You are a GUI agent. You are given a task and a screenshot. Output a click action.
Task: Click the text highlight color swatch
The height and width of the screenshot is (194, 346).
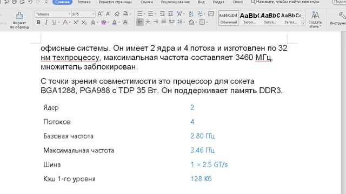[x=103, y=22]
